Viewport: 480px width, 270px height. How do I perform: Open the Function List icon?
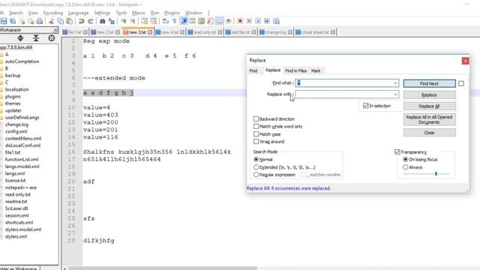coord(210,21)
